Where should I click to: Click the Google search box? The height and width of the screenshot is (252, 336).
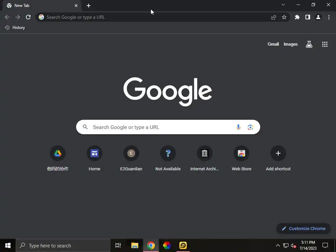point(168,127)
